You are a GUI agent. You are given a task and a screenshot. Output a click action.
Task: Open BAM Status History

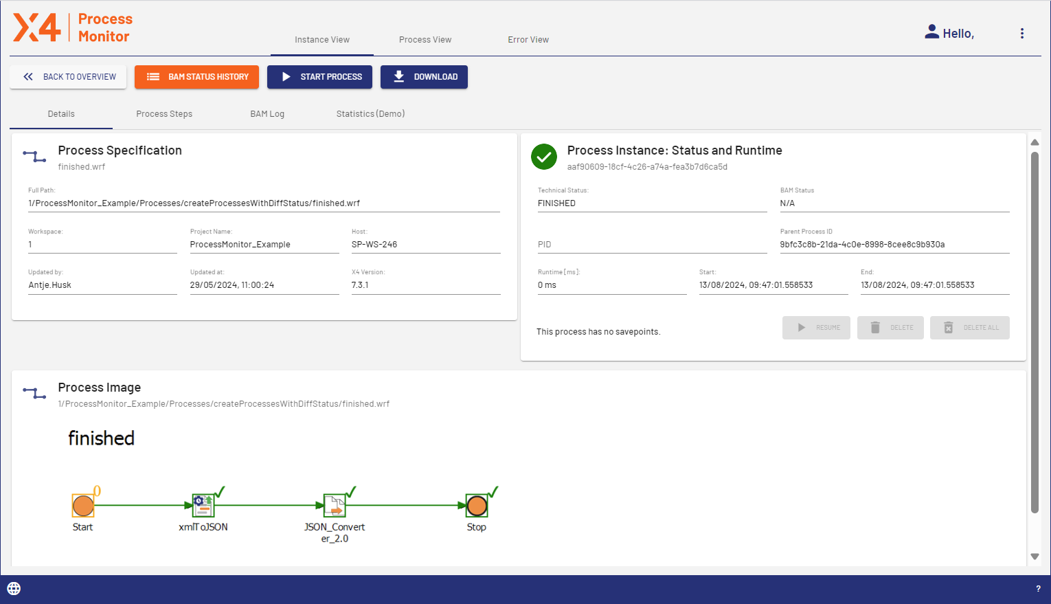[x=196, y=77]
